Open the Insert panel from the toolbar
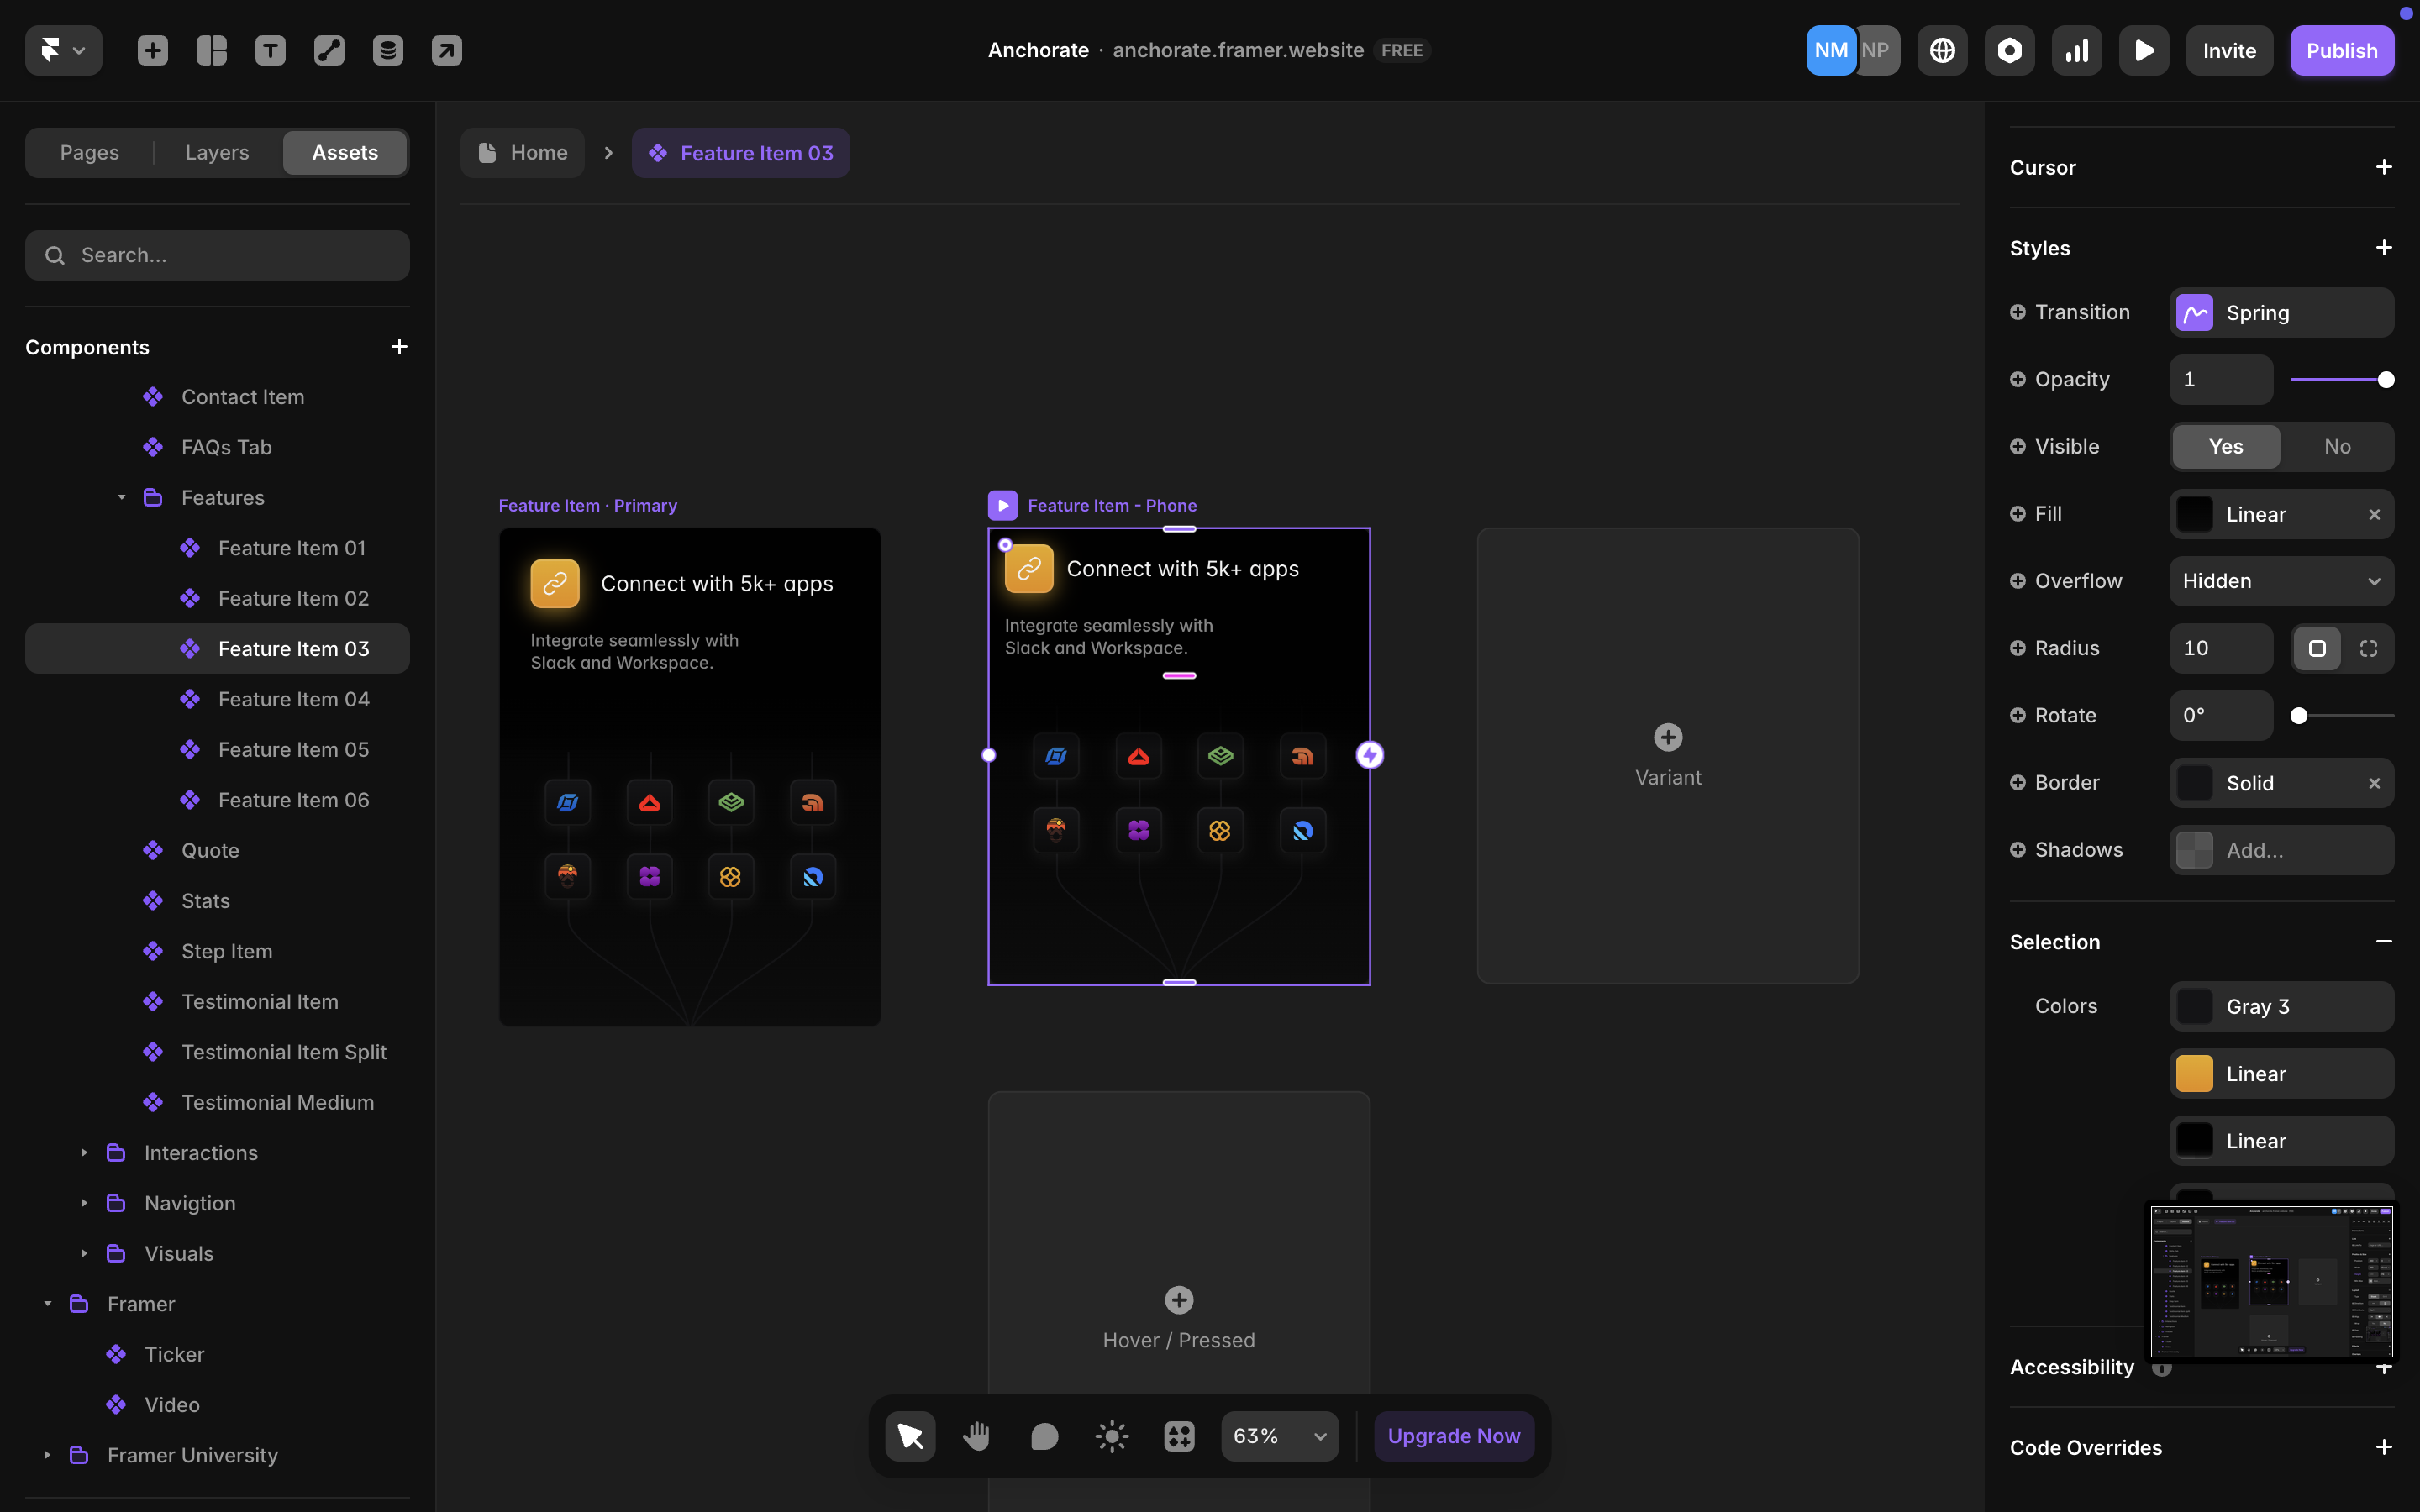This screenshot has width=2420, height=1512. tap(153, 50)
